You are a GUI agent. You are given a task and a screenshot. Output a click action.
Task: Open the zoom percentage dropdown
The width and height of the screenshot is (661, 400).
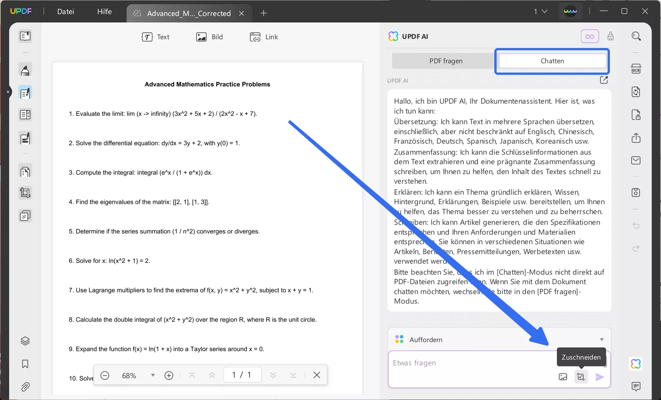153,375
